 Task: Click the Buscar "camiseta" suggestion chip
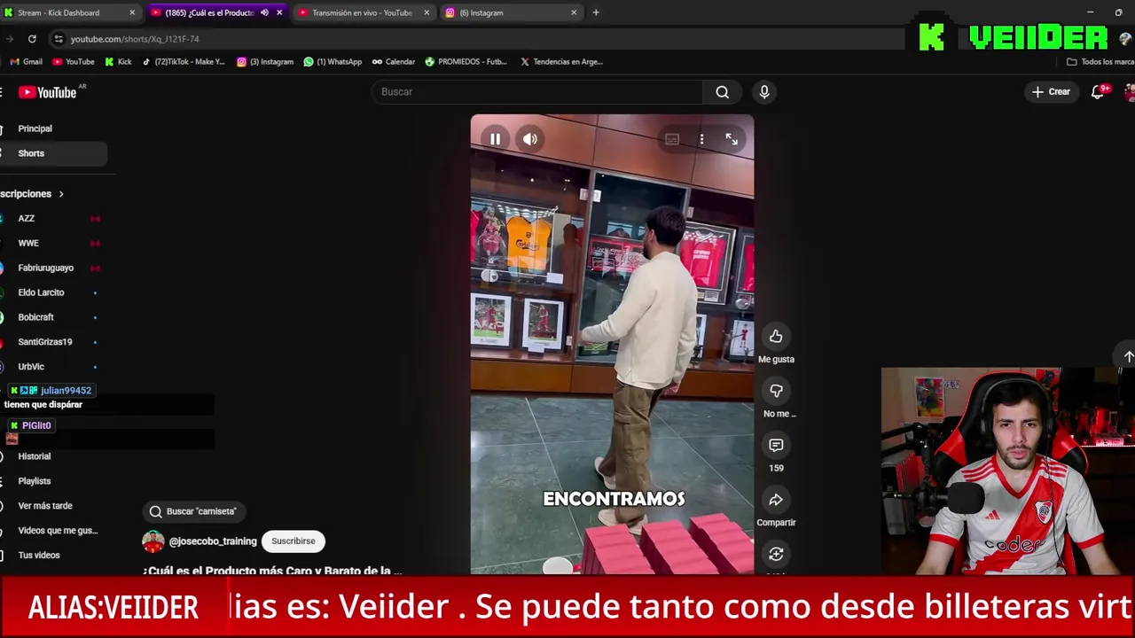pyautogui.click(x=193, y=511)
